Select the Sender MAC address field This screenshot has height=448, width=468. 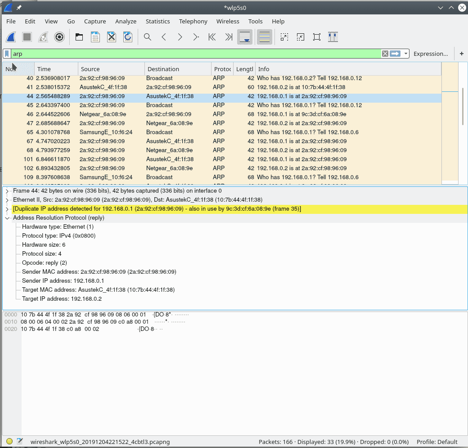point(99,272)
